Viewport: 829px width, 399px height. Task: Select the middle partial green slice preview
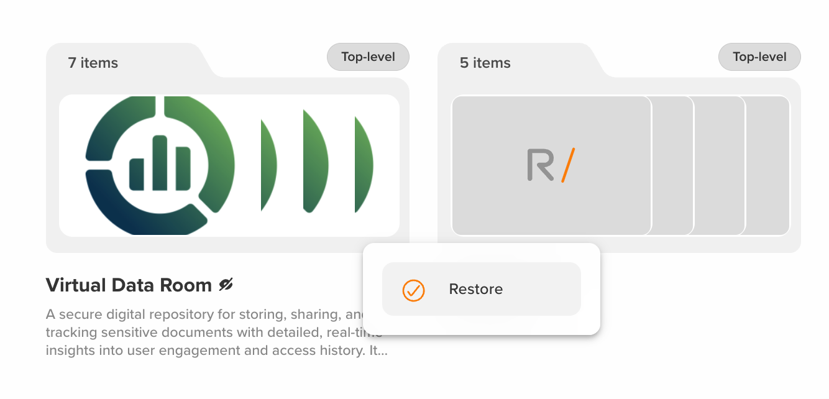coord(314,163)
